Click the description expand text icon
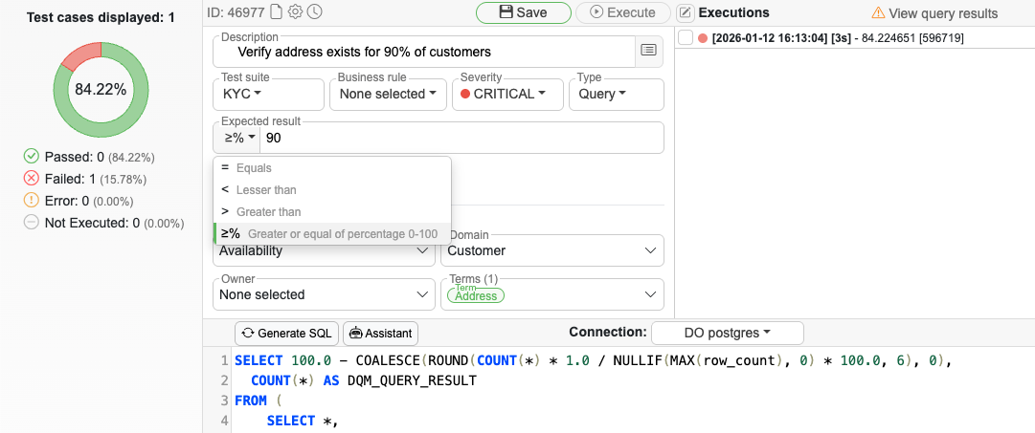 click(648, 50)
